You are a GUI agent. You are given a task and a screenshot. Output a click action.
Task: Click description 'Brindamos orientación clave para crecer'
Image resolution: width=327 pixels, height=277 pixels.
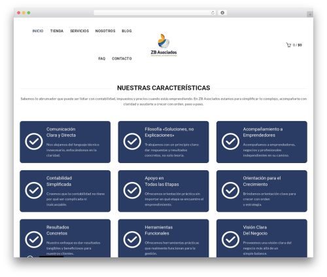coord(269,199)
